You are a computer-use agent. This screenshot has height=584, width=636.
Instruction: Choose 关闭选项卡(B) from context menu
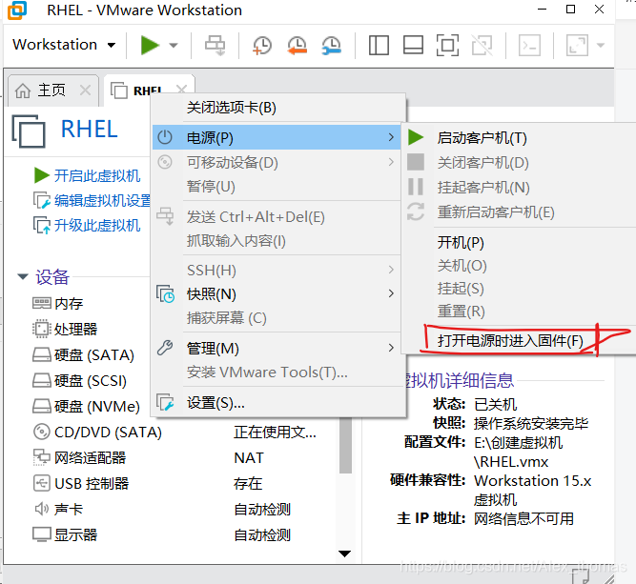(278, 108)
